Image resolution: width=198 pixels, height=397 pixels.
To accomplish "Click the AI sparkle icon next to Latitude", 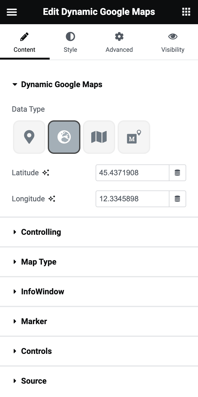I will point(46,172).
